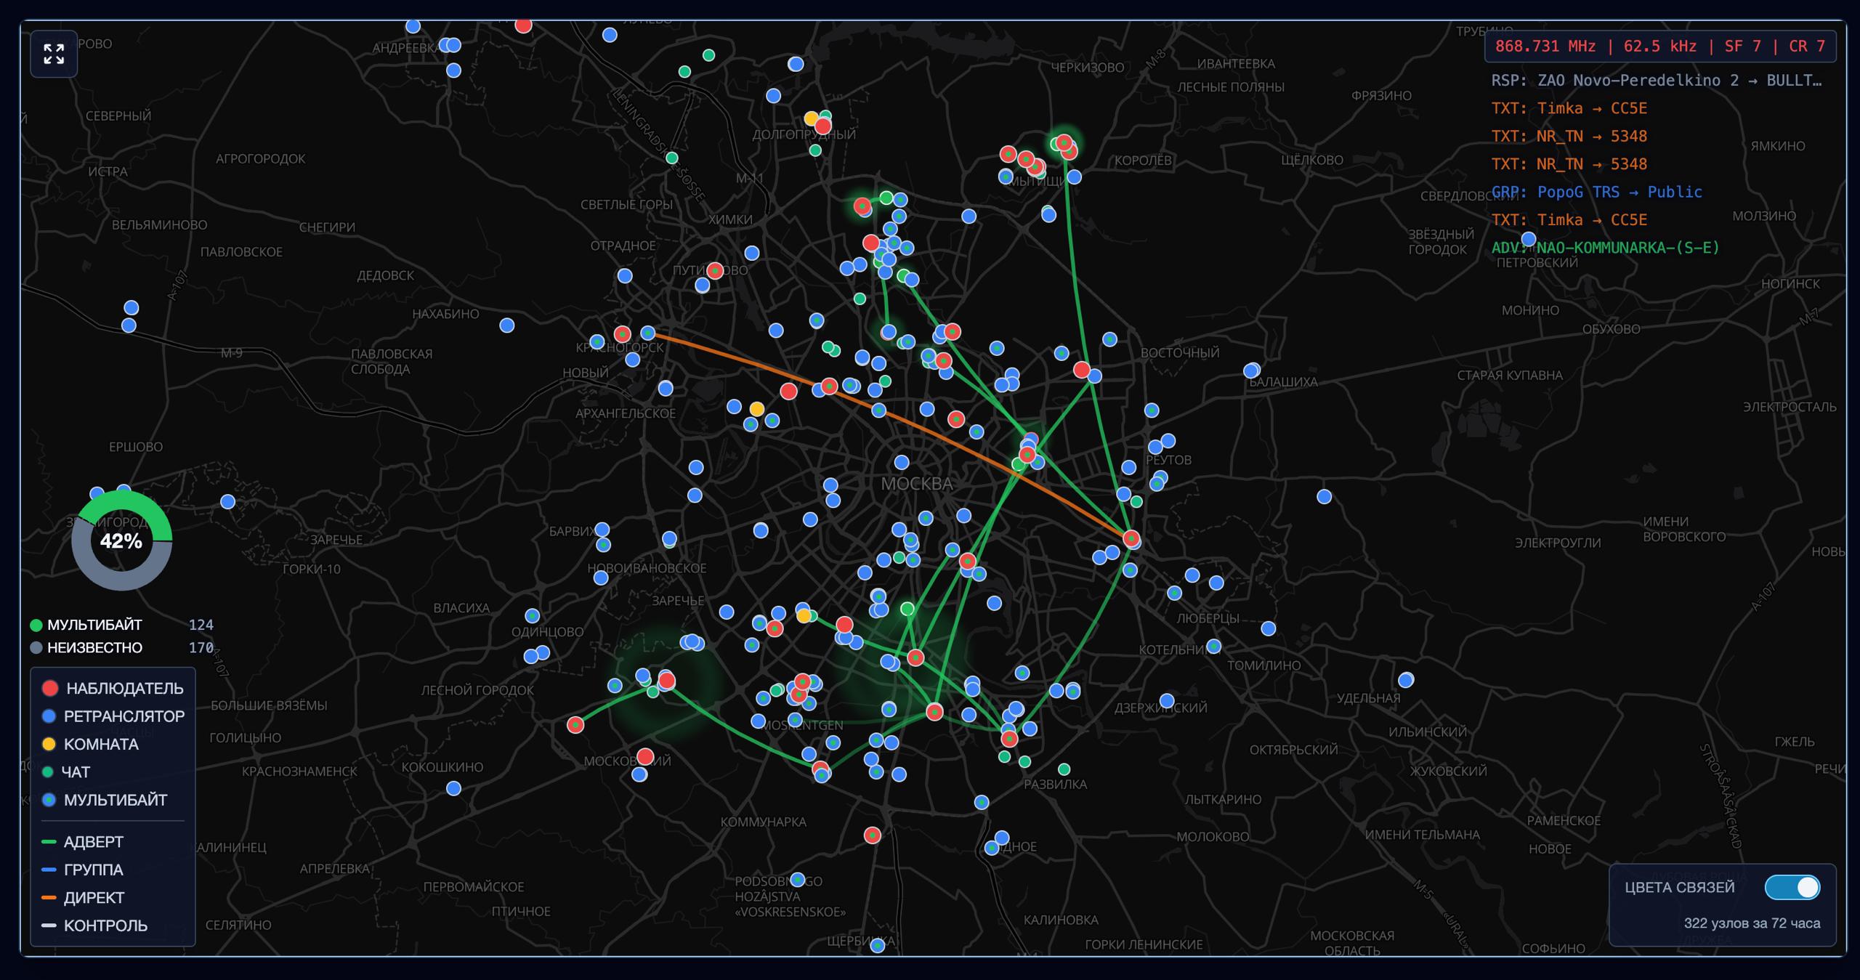
Task: Click the blue node near Дзержинский
Action: pos(1167,701)
